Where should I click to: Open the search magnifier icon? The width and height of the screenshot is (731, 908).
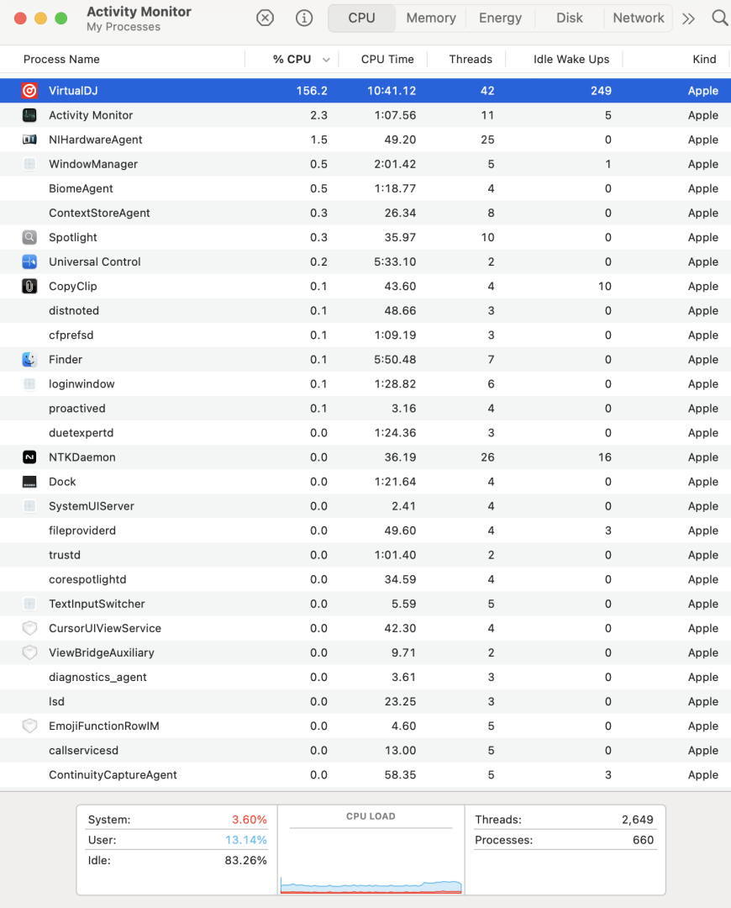[719, 18]
